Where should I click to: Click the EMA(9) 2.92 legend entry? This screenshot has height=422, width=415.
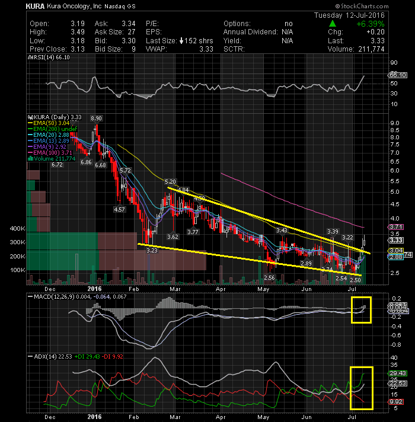(47, 146)
